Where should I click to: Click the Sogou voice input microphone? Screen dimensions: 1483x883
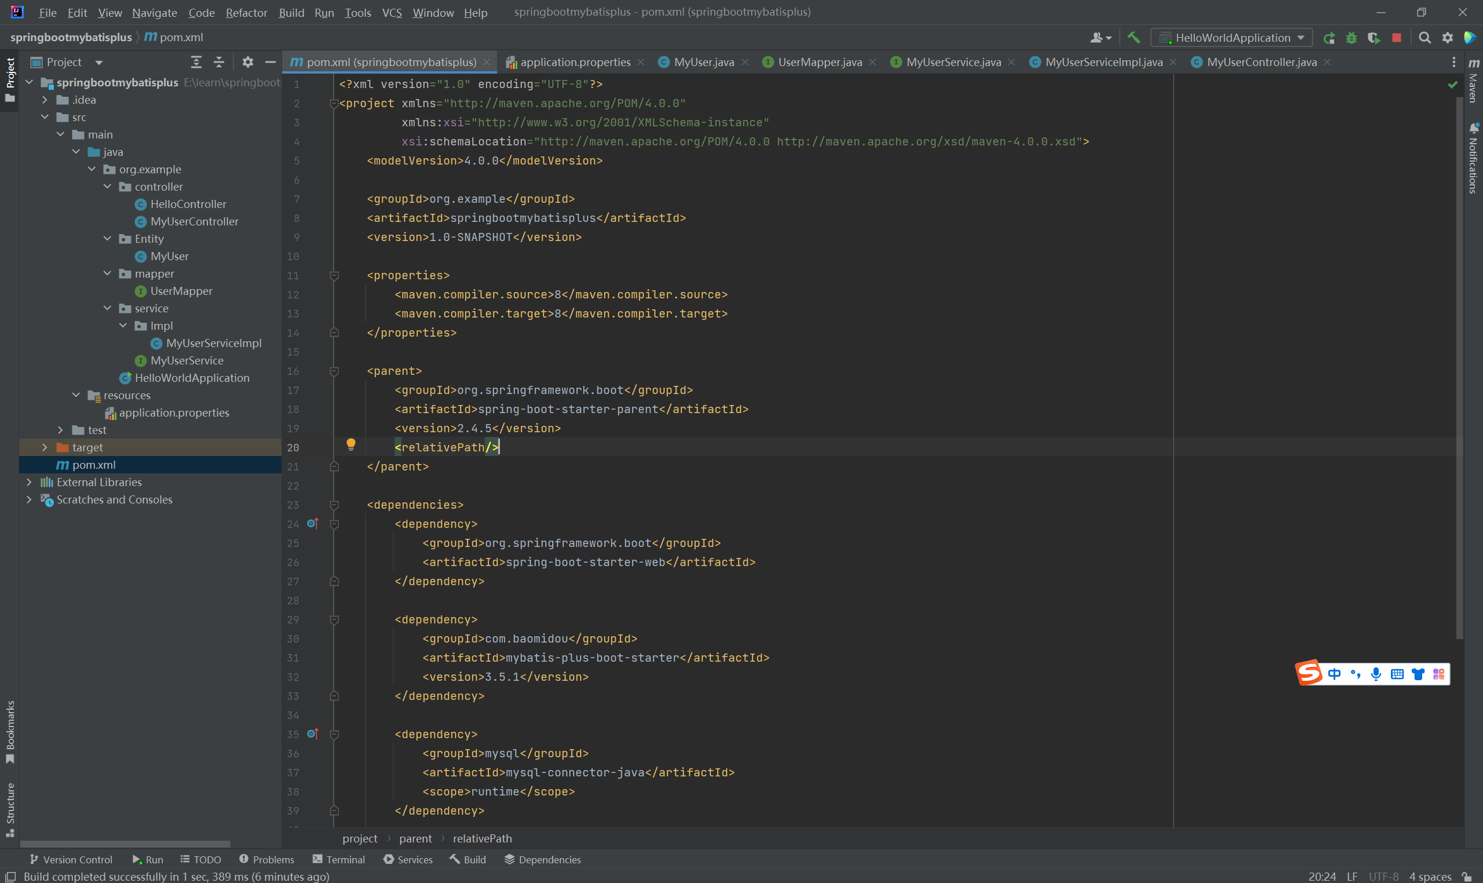tap(1376, 674)
